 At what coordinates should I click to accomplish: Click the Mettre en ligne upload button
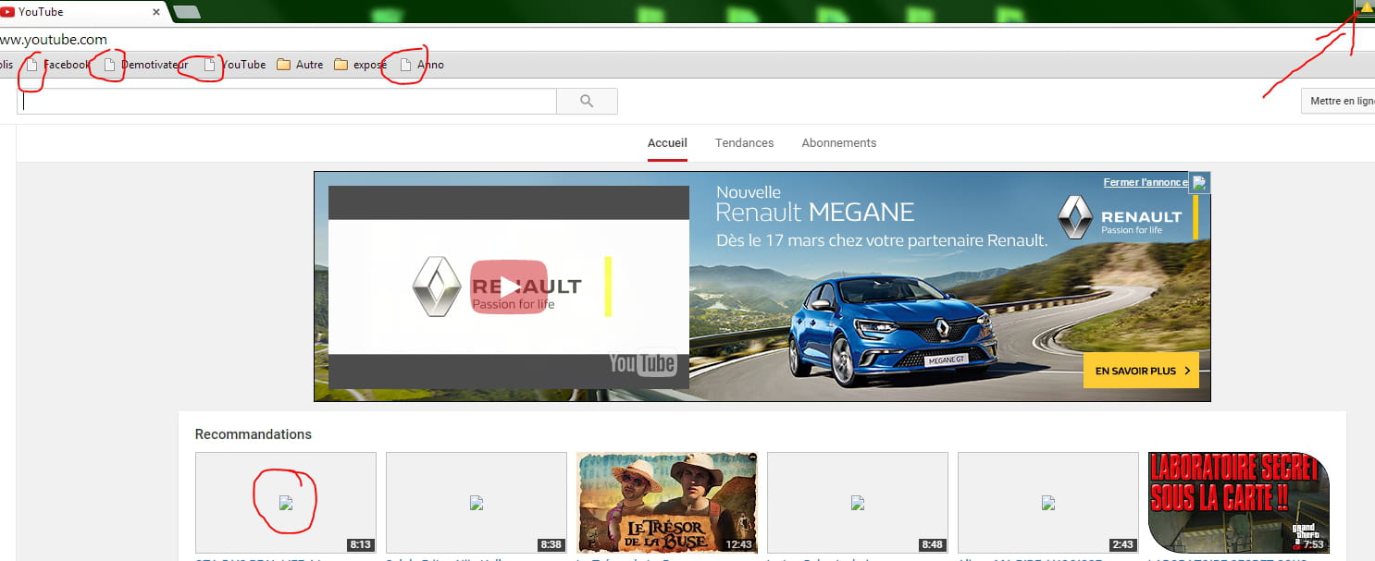click(x=1338, y=102)
